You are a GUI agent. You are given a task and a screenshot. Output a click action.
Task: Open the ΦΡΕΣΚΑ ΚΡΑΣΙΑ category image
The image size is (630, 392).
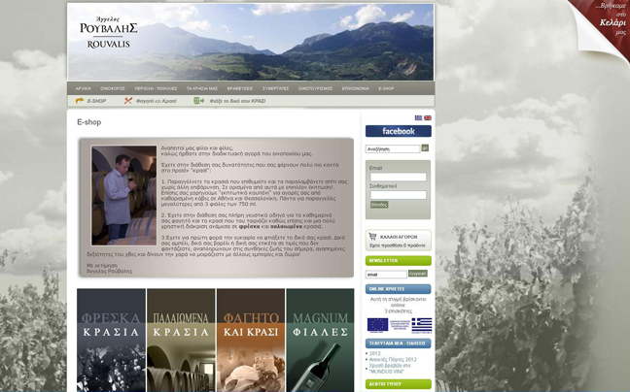tap(111, 340)
